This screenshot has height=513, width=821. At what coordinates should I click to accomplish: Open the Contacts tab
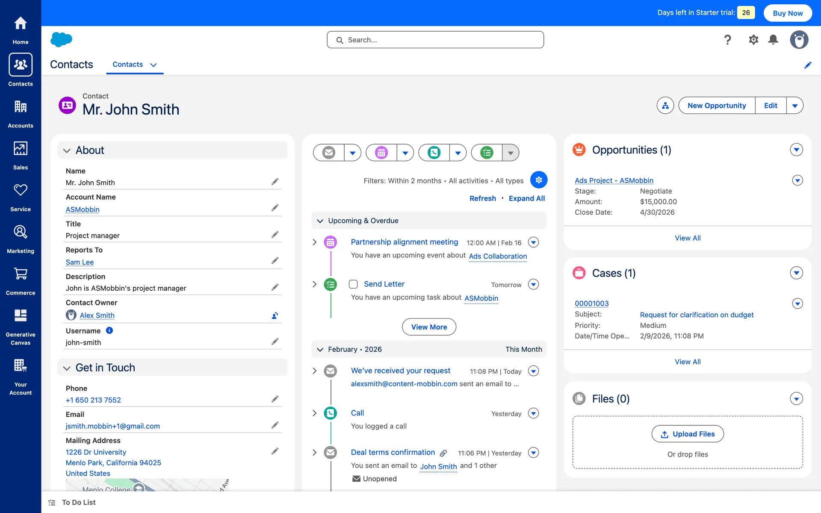127,65
